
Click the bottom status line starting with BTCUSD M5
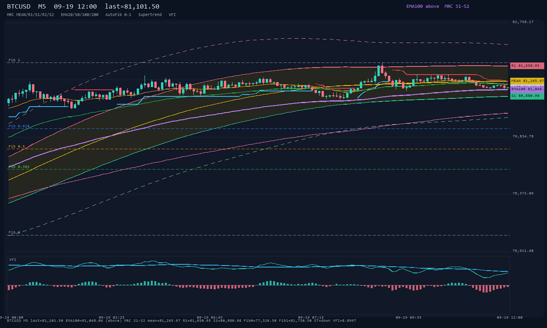pos(182,321)
